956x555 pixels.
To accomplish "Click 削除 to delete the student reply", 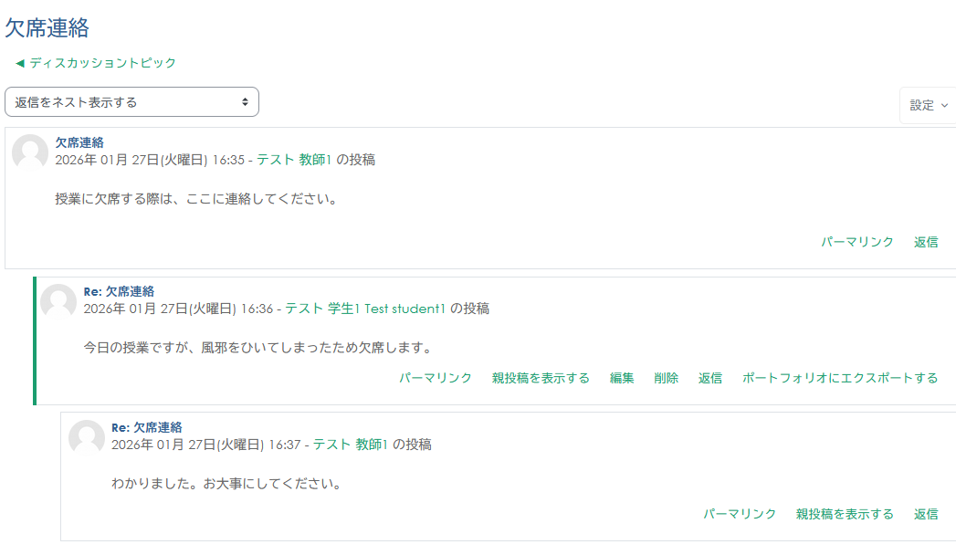I will 666,377.
